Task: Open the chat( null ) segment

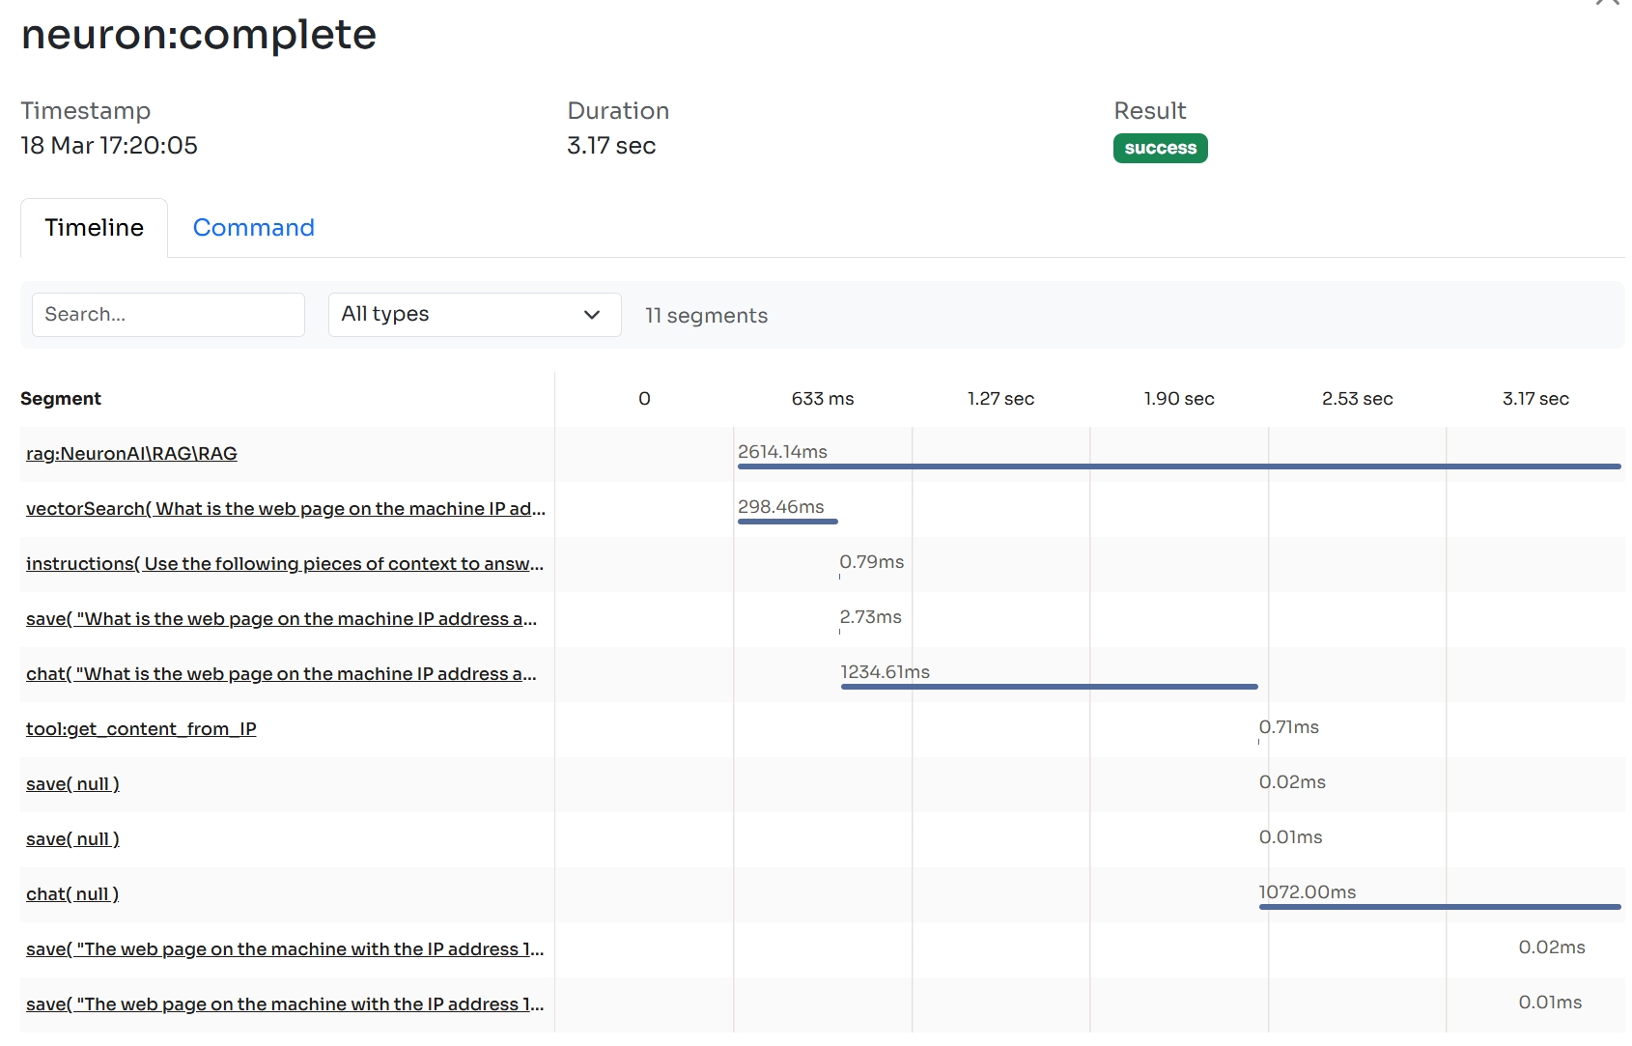Action: (72, 894)
